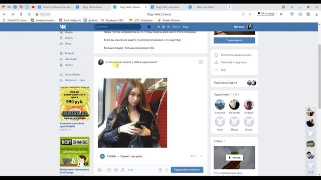Reload the current page
Viewport: 321px width, 180px height.
click(29, 14)
